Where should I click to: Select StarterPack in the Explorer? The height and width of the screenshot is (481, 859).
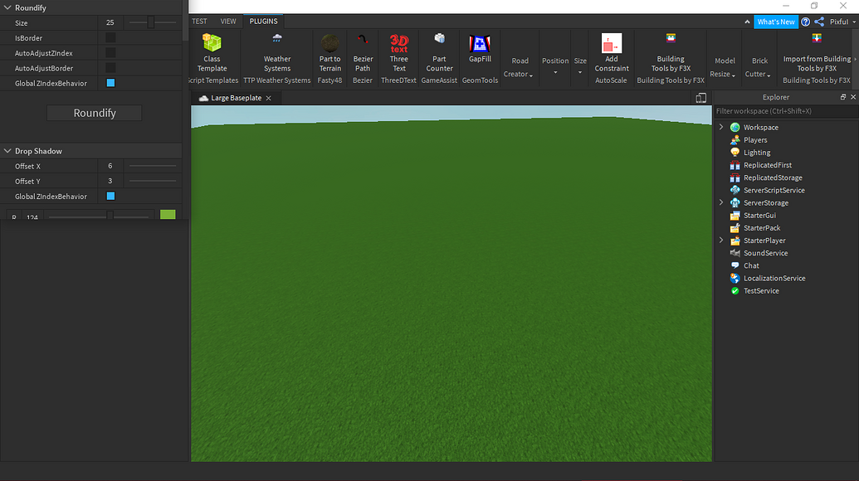tap(762, 228)
